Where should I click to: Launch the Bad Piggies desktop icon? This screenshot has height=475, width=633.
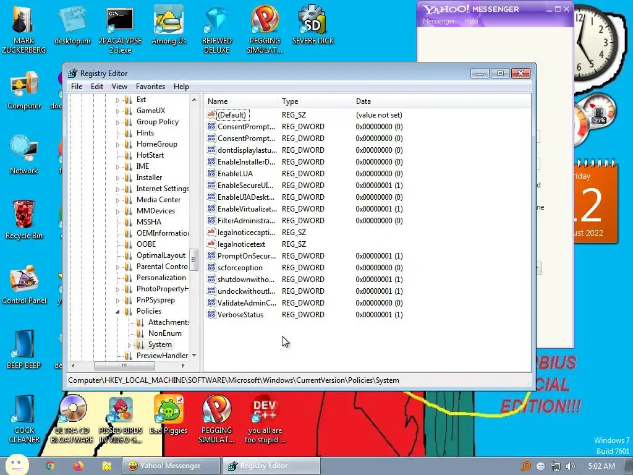point(168,414)
